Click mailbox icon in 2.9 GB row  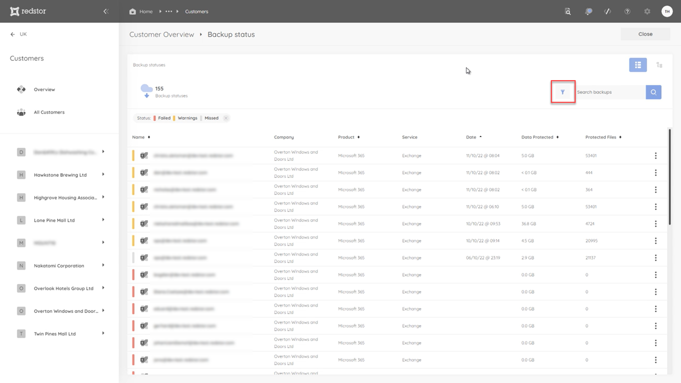coord(144,258)
